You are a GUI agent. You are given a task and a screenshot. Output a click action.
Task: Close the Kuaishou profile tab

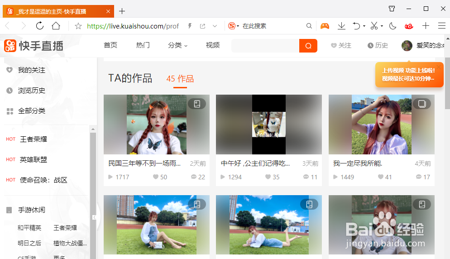click(x=108, y=11)
